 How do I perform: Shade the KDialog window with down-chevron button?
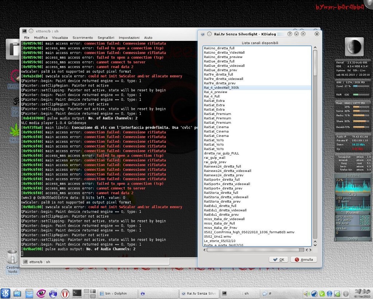[x=297, y=34]
